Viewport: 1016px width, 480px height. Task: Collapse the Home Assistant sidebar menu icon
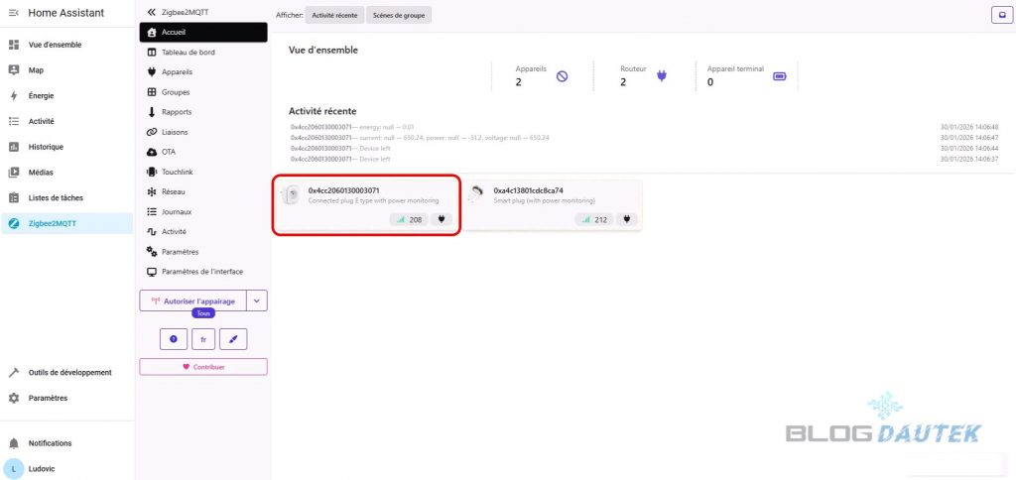tap(14, 13)
